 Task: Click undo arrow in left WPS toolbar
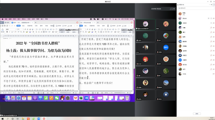tap(10, 26)
